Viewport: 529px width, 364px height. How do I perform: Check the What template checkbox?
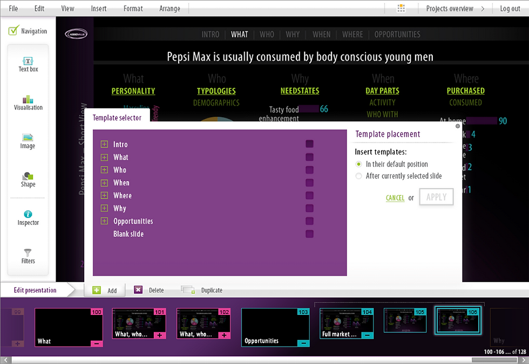[x=309, y=157]
